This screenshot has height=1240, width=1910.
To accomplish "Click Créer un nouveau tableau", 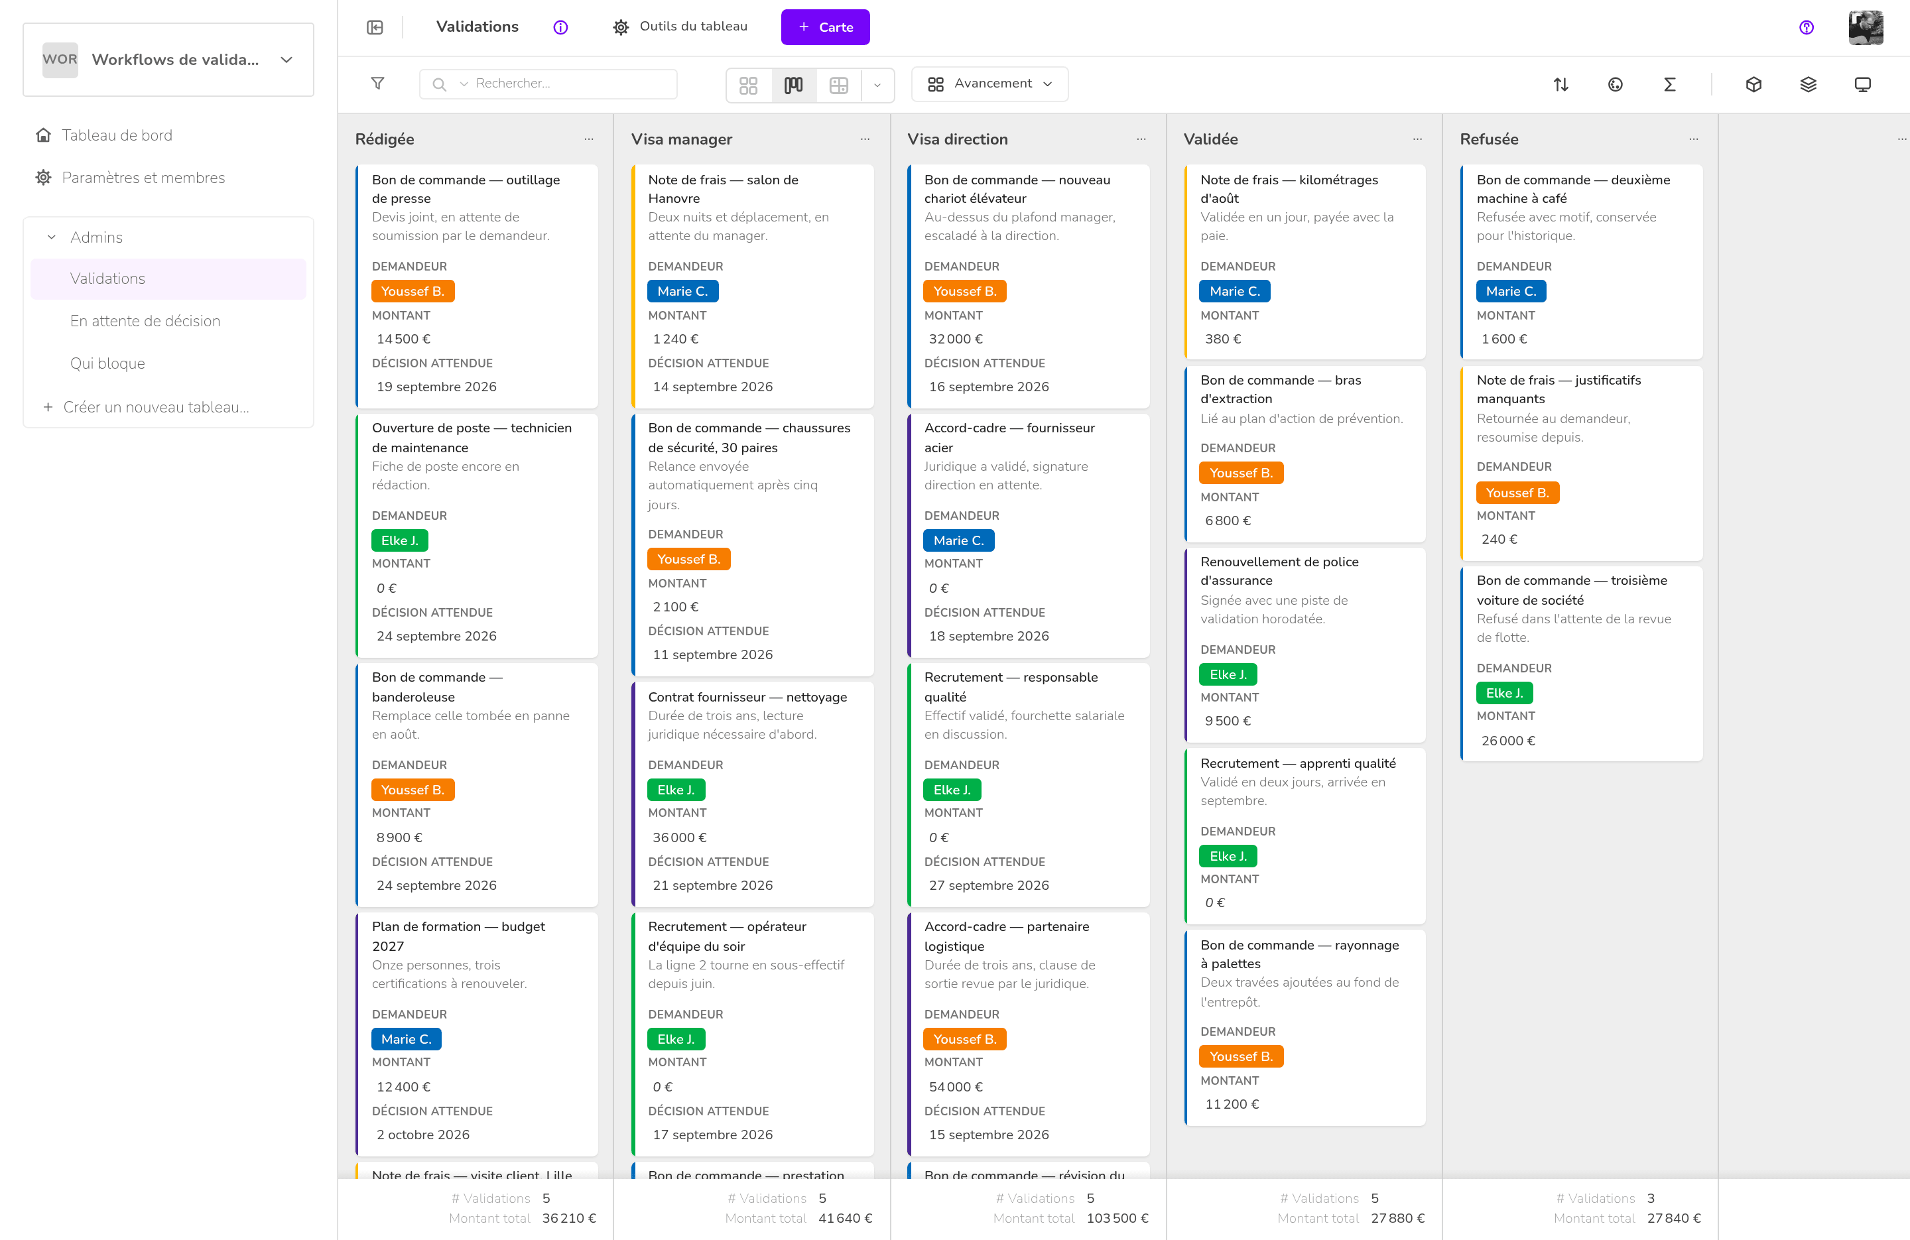I will coord(146,407).
